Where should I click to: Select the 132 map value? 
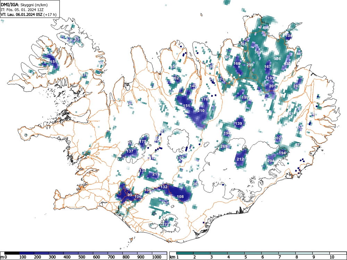pyautogui.click(x=164, y=187)
